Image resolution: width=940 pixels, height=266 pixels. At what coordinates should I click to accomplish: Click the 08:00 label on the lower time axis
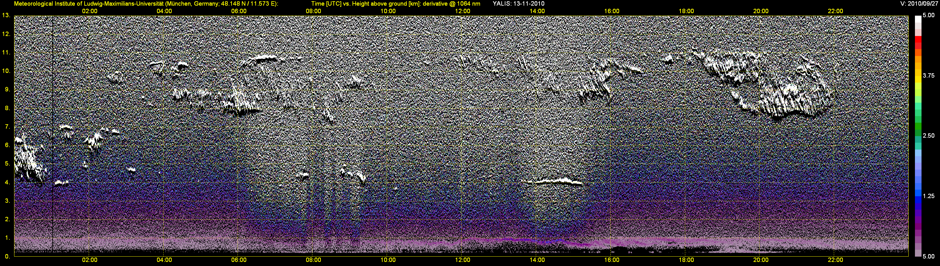point(313,260)
